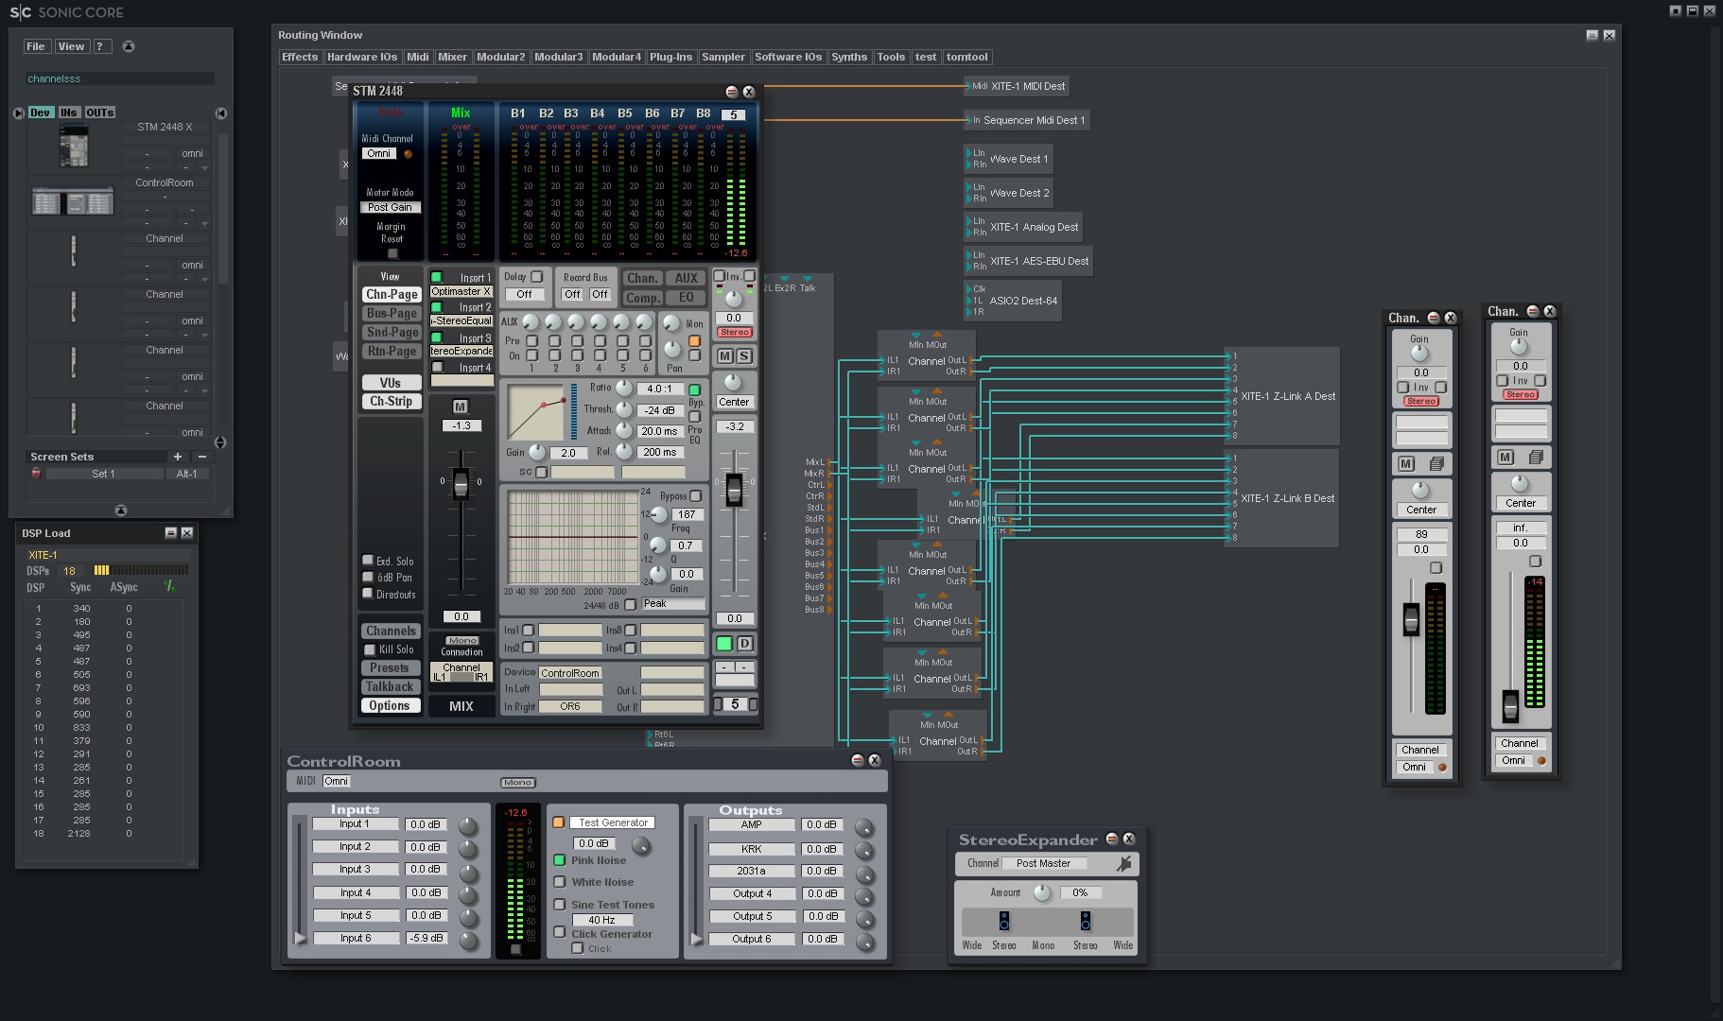Expand the arrow under ControlRoom entry

[204, 223]
